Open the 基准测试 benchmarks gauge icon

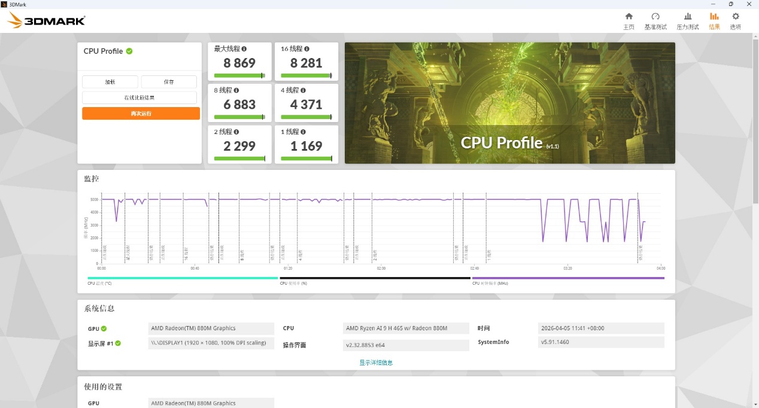pos(655,16)
